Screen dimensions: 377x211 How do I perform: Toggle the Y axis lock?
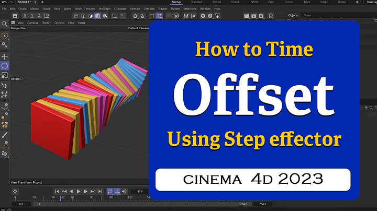pyautogui.click(x=32, y=16)
